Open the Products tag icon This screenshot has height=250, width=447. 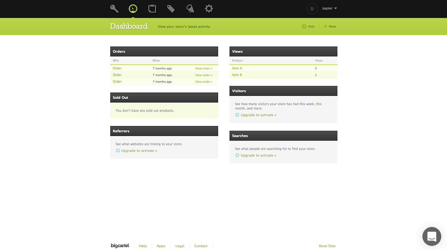click(x=171, y=9)
